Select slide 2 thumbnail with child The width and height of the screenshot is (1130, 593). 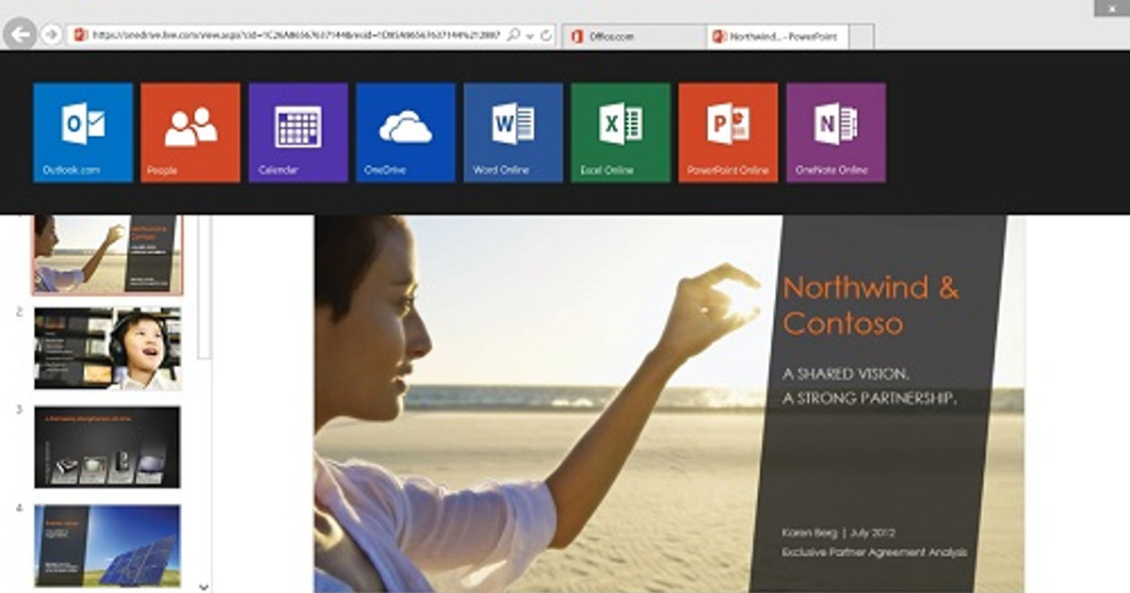(107, 348)
